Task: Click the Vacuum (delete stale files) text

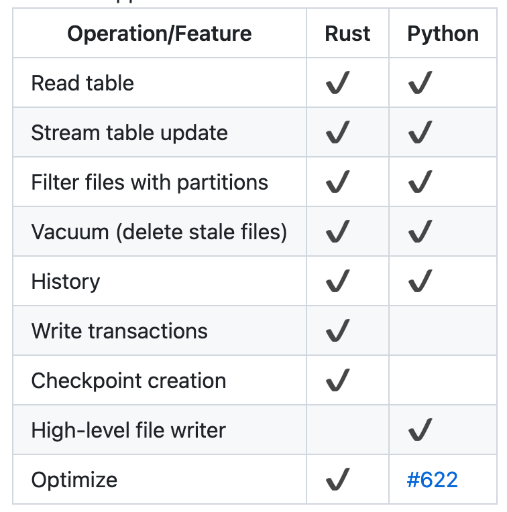Action: 159,232
